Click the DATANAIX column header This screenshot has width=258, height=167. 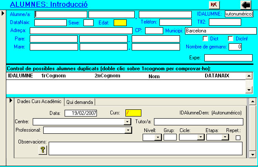pos(217,76)
